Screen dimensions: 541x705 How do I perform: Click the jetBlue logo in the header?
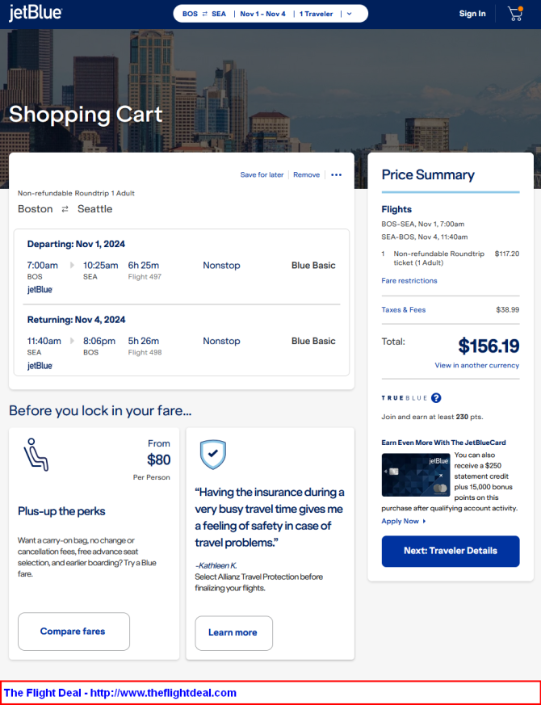pyautogui.click(x=36, y=13)
